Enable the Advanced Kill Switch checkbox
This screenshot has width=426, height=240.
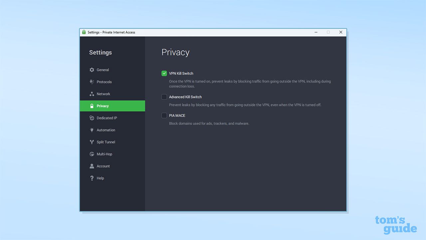coord(164,97)
